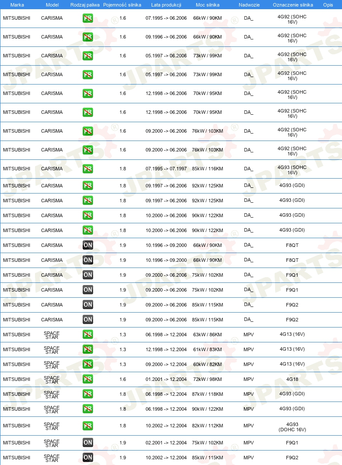Image resolution: width=342 pixels, height=465 pixels.
Task: Select the date range 01.2001 -> 12.2004
Action: pyautogui.click(x=166, y=379)
